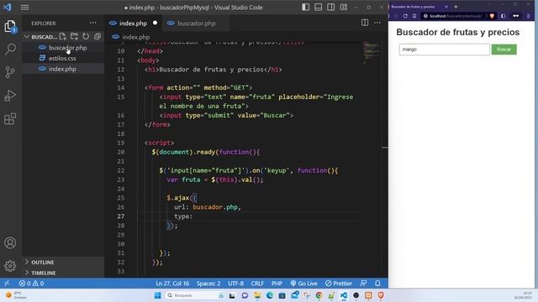This screenshot has width=538, height=302.
Task: Place cursor on line 27 type:
Action: (x=183, y=216)
